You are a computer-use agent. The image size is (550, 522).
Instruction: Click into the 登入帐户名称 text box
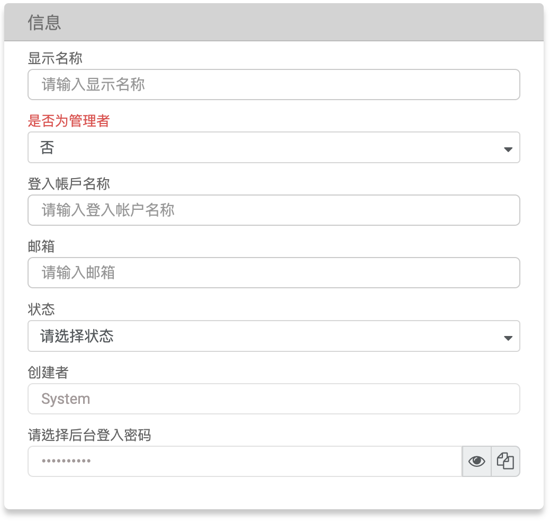[274, 210]
